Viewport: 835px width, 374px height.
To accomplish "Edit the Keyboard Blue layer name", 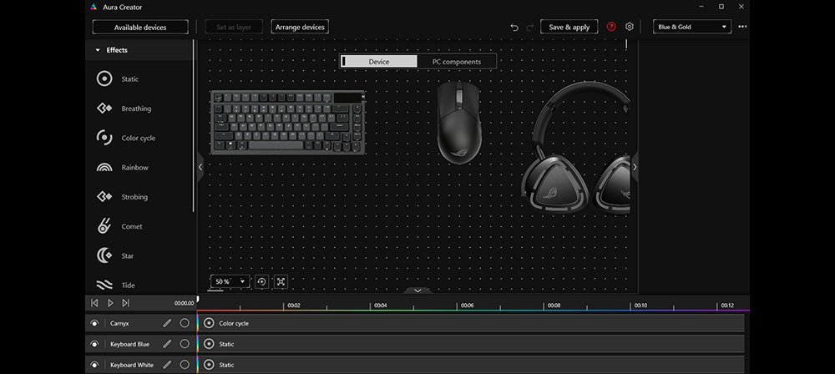I will pos(167,344).
